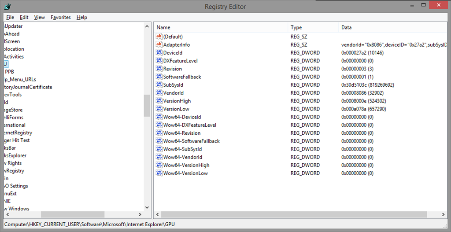Select the PPB key in the tree
This screenshot has height=232, width=451.
[9, 72]
